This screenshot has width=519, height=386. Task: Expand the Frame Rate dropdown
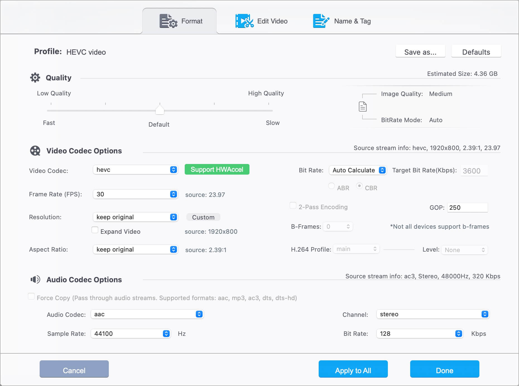[135, 194]
